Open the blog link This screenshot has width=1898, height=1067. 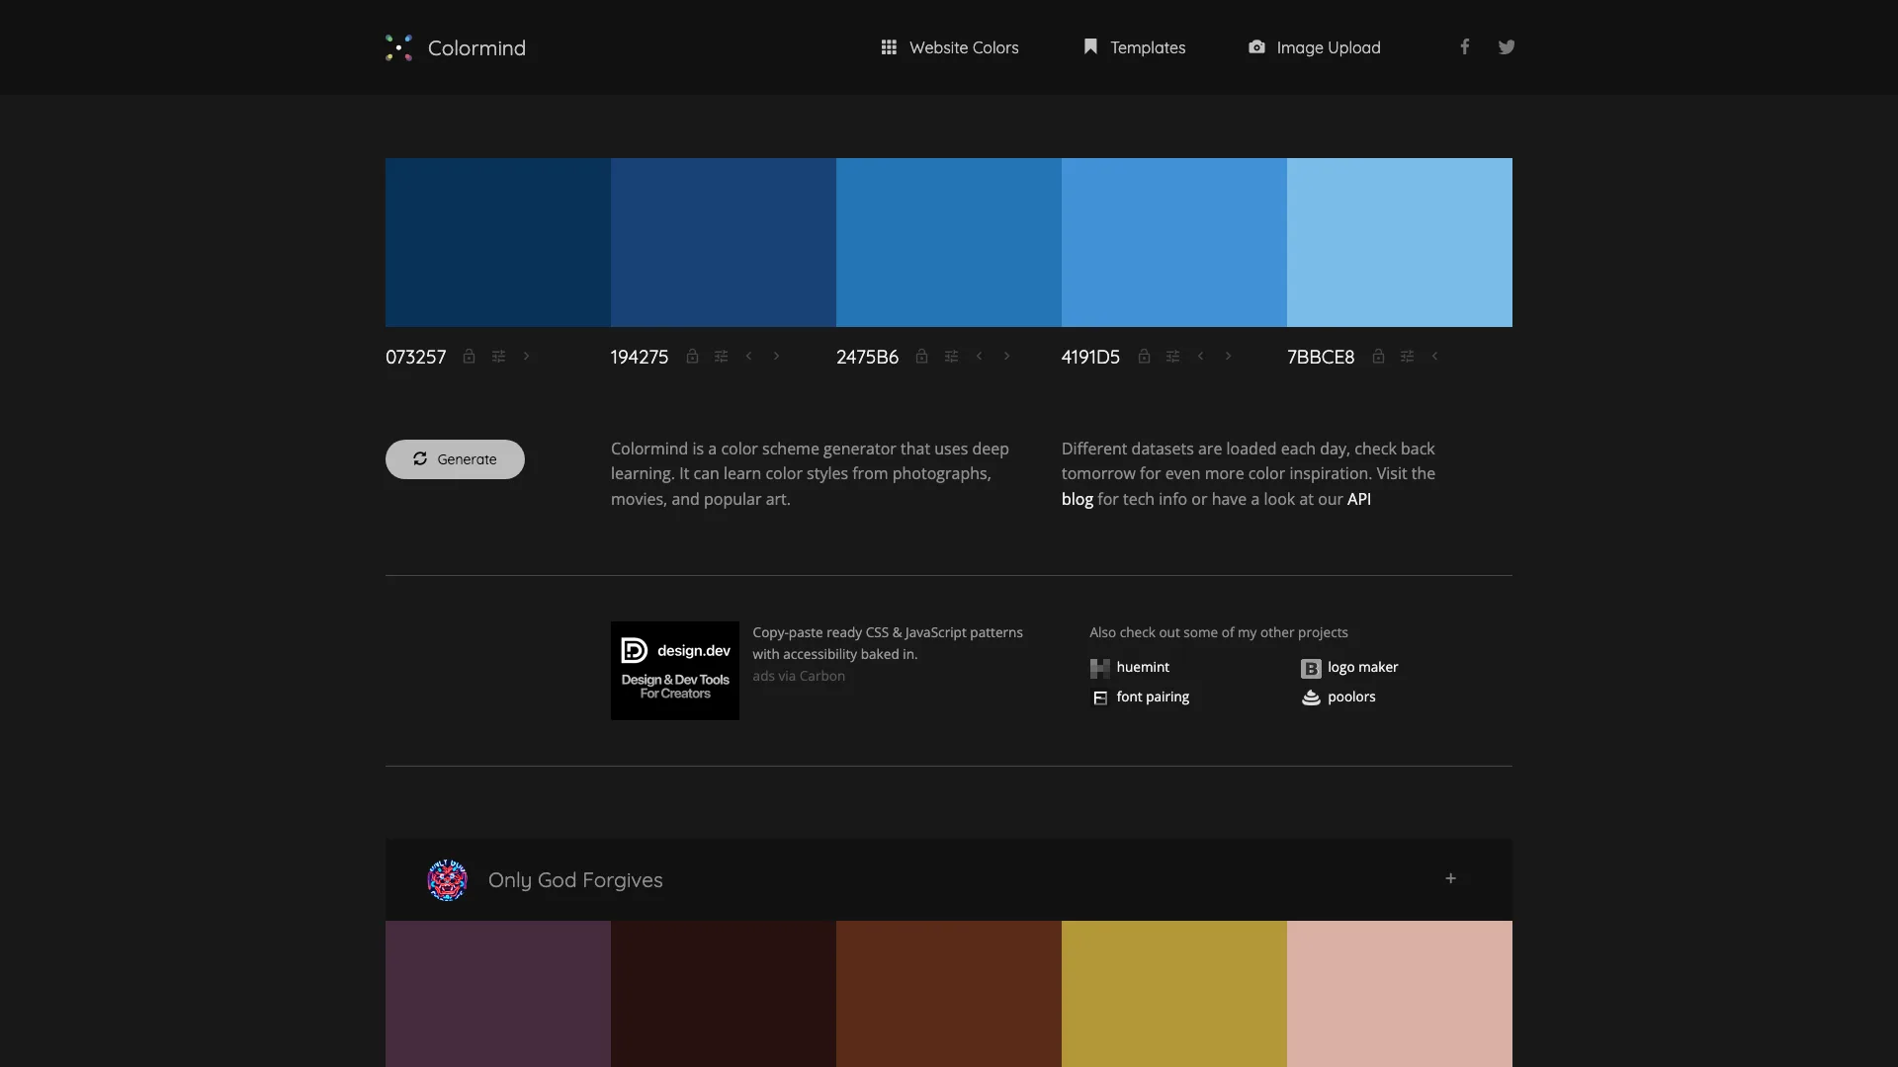[x=1078, y=499]
